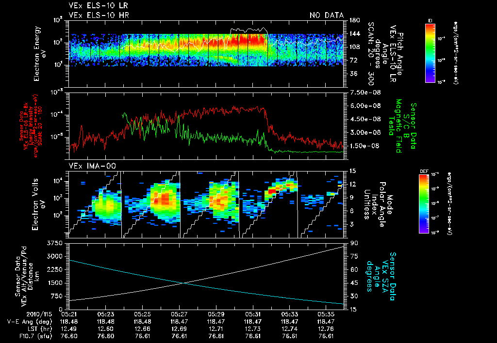This screenshot has width=497, height=343.
Task: Click the 05:21 time tick label
Action: coord(69,315)
